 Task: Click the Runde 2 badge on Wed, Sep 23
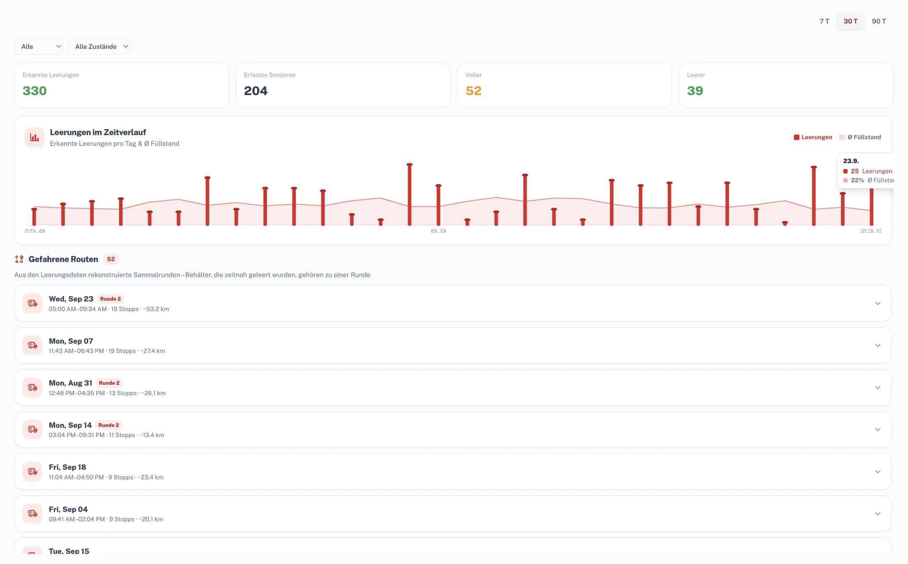pyautogui.click(x=111, y=299)
